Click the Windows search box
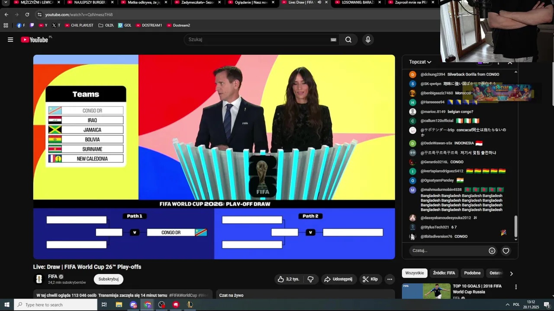554x311 pixels. pyautogui.click(x=55, y=305)
